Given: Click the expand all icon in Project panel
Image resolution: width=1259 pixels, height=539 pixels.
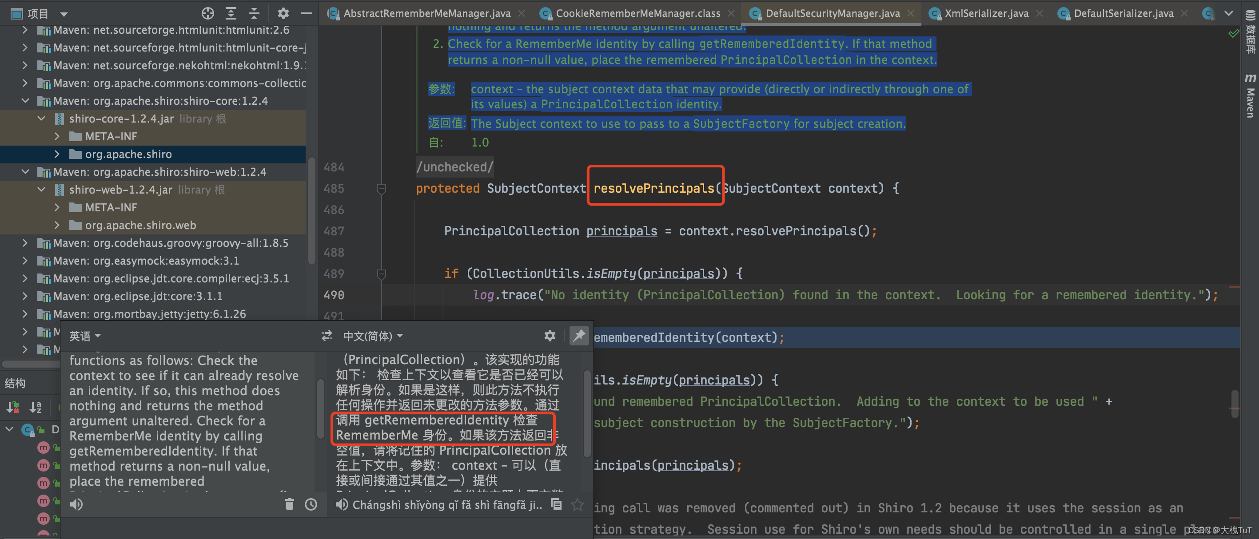Looking at the screenshot, I should (x=231, y=13).
